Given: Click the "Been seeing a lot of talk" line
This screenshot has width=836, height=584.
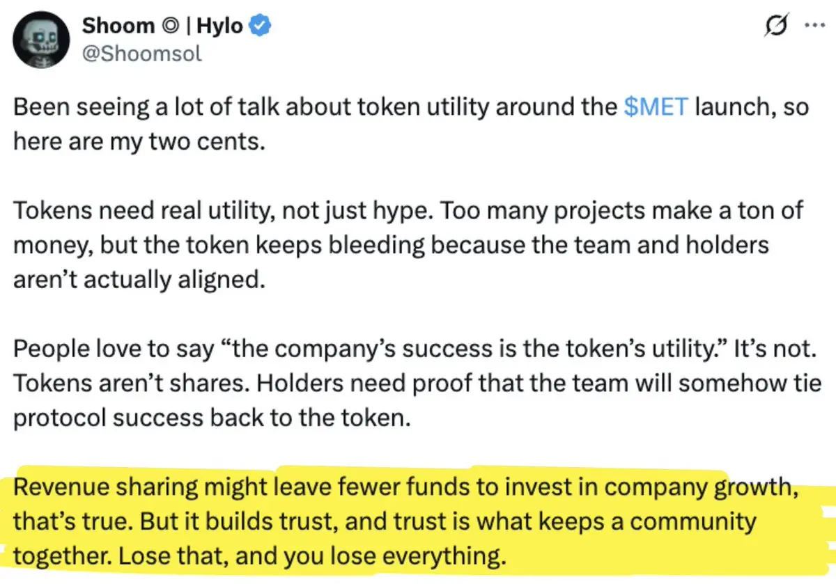Looking at the screenshot, I should point(411,109).
